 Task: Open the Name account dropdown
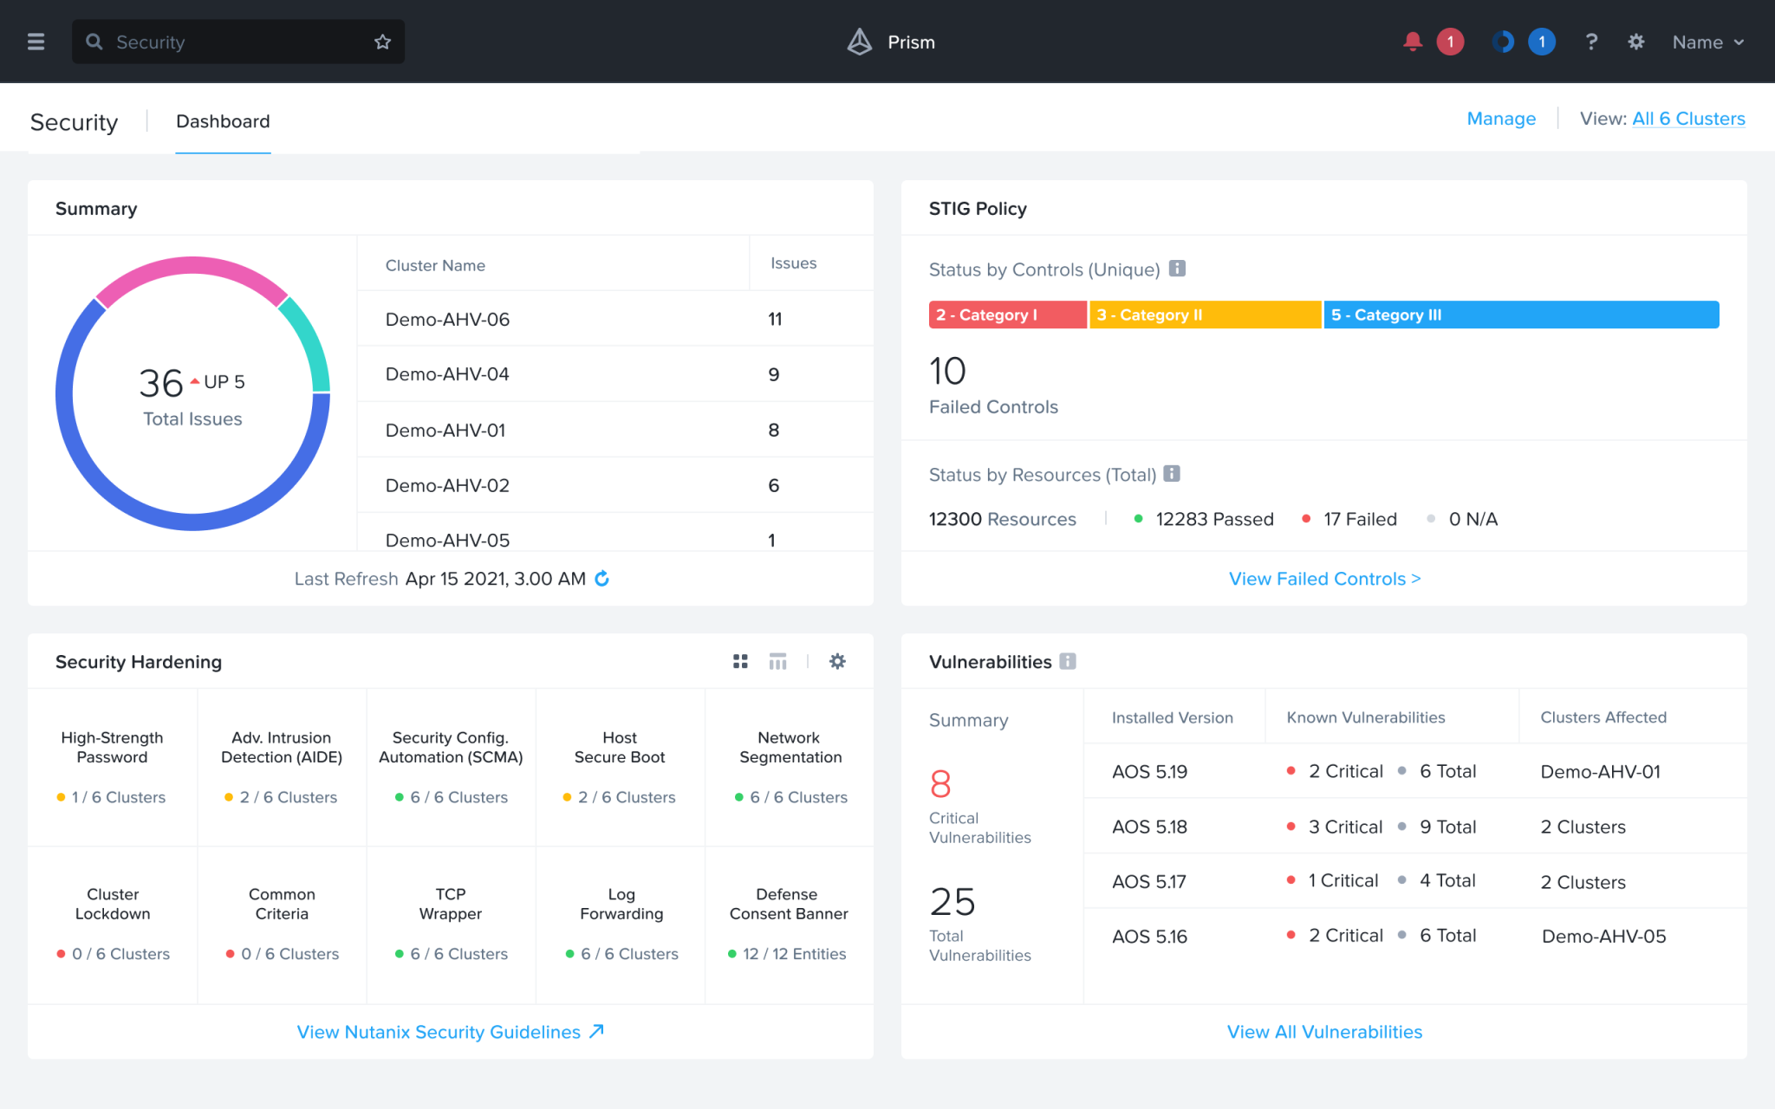(x=1707, y=42)
